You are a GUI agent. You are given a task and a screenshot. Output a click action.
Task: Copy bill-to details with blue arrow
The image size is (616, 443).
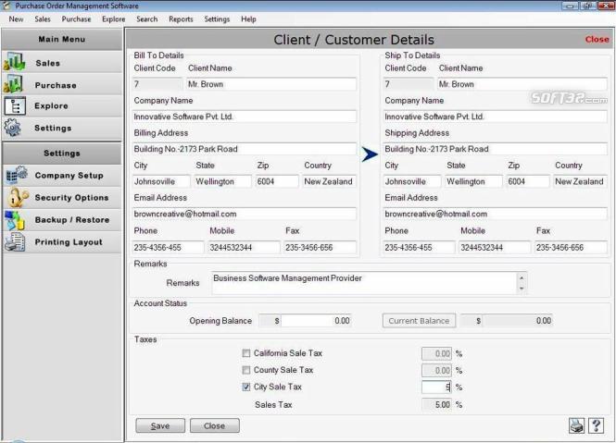370,154
